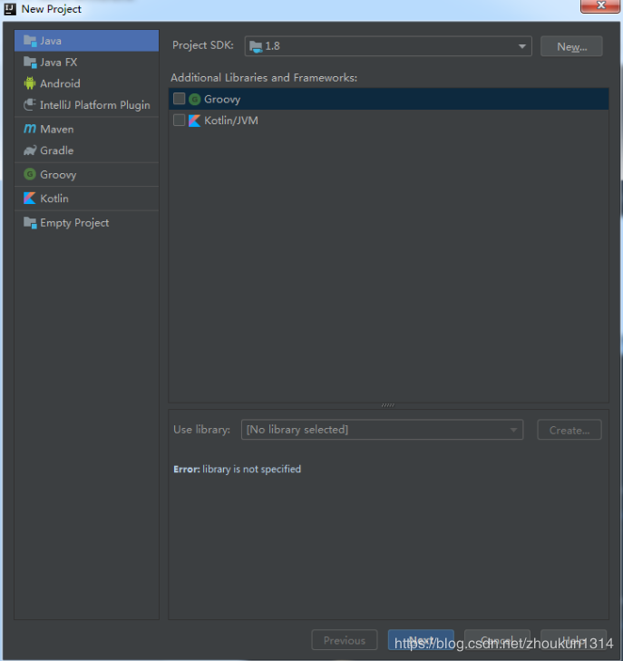Select the Kotlin/JVM row in frameworks list
Viewport: 623px width, 661px height.
tap(231, 121)
